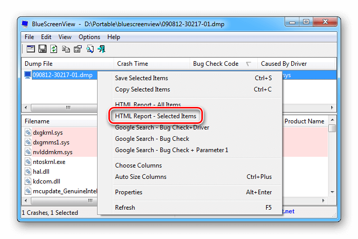Image resolution: width=358 pixels, height=239 pixels.
Task: Click the Refresh toolbar icon
Action: pyautogui.click(x=54, y=49)
